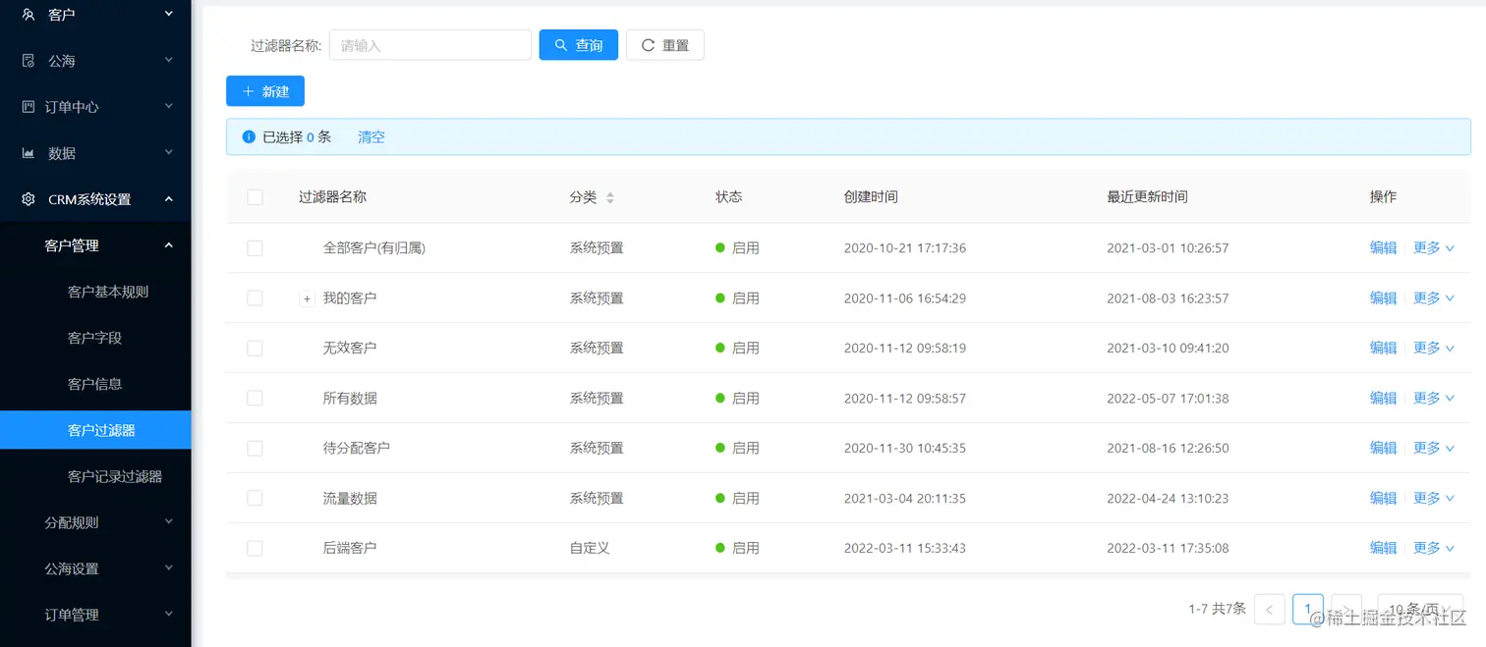Select 客户过滤器 menu item
The height and width of the screenshot is (647, 1486).
pos(95,430)
